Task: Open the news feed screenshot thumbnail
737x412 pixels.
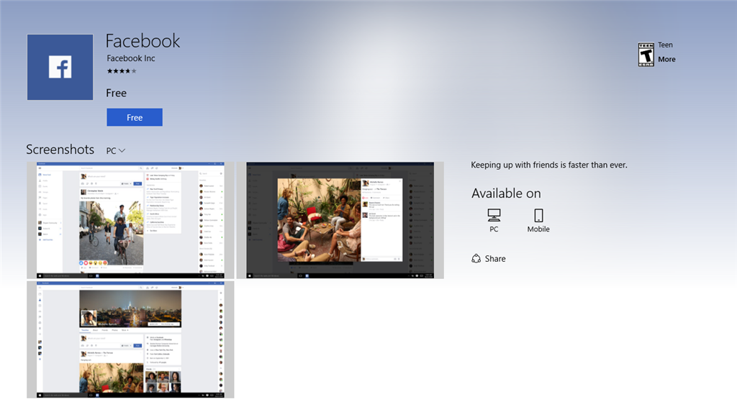Action: point(130,220)
